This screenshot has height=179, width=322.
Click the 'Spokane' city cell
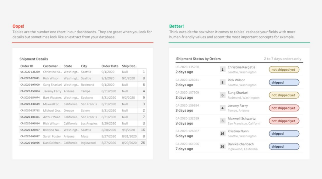click(x=87, y=97)
